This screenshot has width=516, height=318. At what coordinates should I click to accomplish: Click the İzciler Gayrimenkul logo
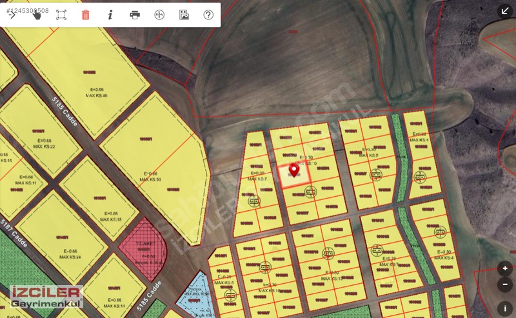pos(46,297)
